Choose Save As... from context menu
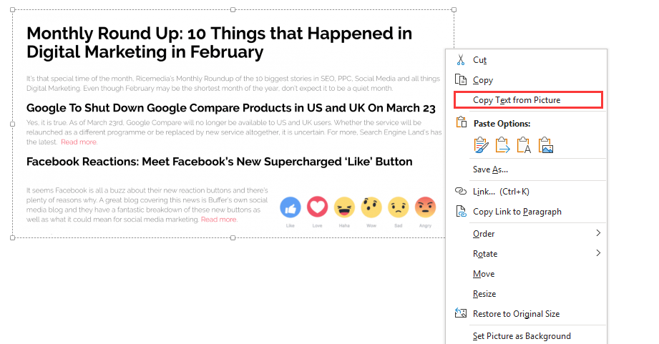This screenshot has height=344, width=659. click(490, 169)
